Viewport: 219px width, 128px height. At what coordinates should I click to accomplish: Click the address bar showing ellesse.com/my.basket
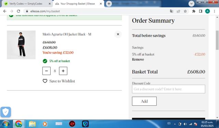(x=96, y=11)
